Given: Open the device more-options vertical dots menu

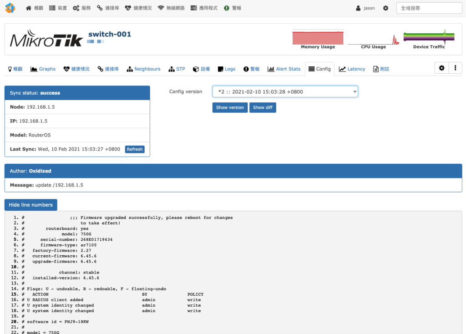Looking at the screenshot, I should (455, 68).
